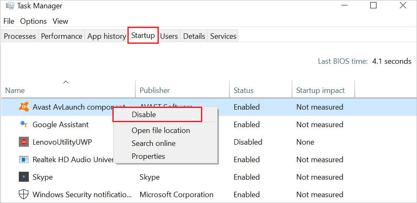Switch to the Performance tab
This screenshot has height=203, width=417.
click(x=61, y=36)
